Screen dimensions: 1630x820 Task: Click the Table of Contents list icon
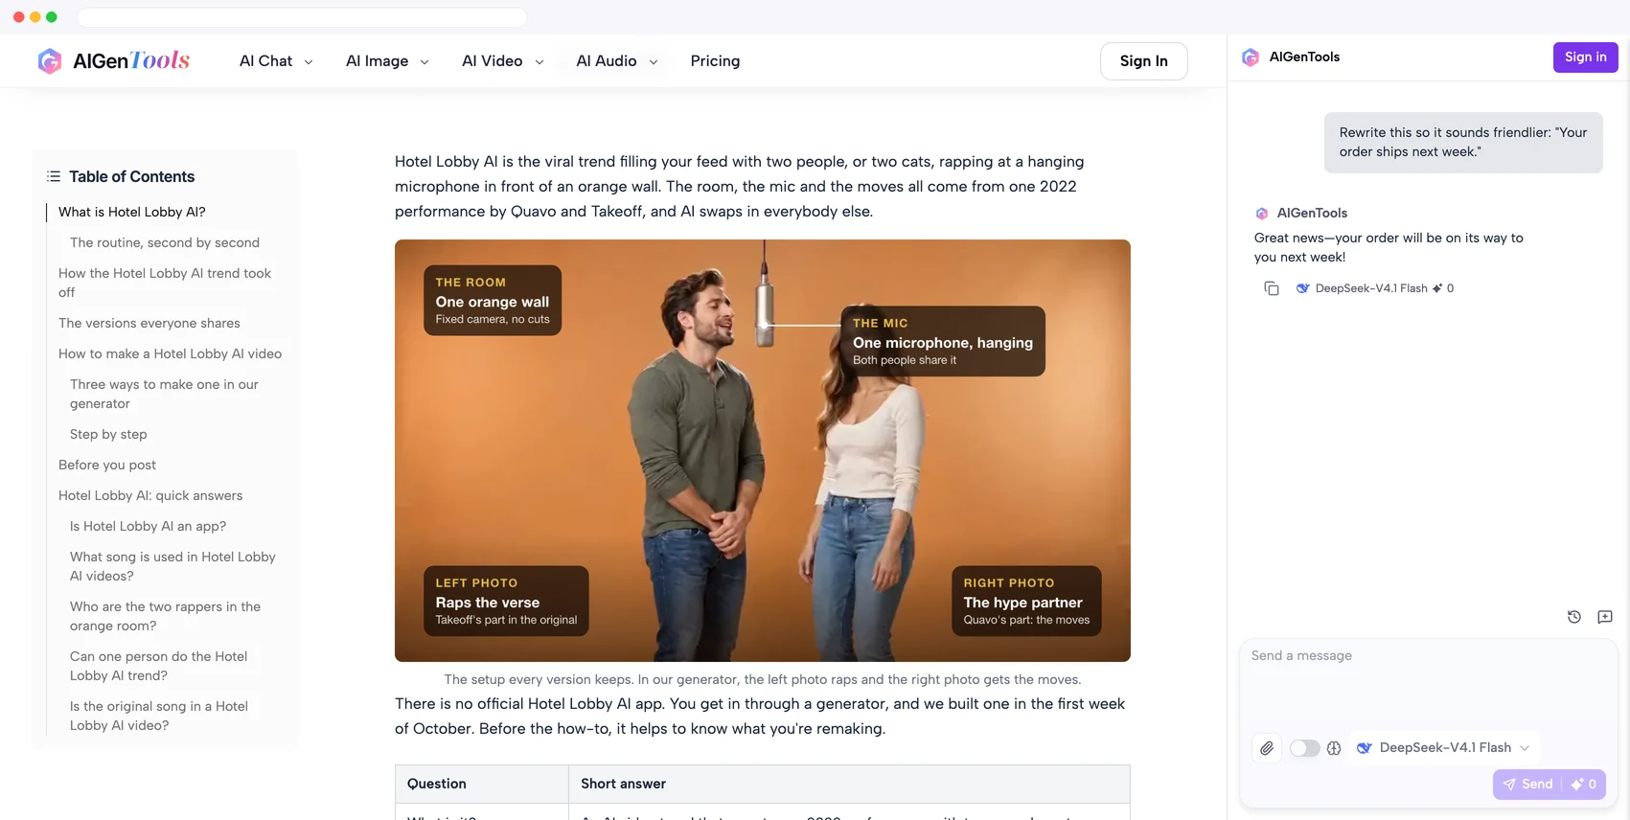click(54, 176)
